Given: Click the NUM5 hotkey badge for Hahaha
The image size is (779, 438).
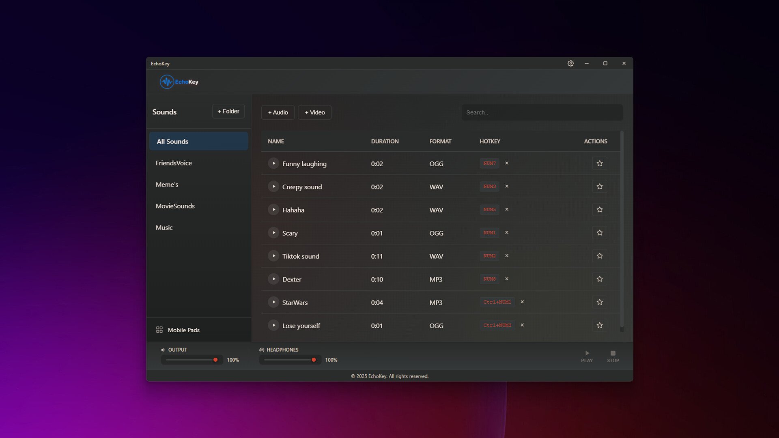Looking at the screenshot, I should (489, 210).
